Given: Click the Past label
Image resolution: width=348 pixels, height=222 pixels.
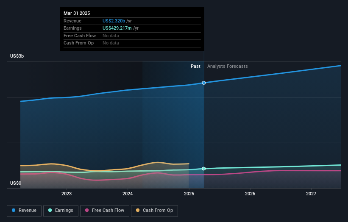Looking at the screenshot, I should pyautogui.click(x=195, y=67).
